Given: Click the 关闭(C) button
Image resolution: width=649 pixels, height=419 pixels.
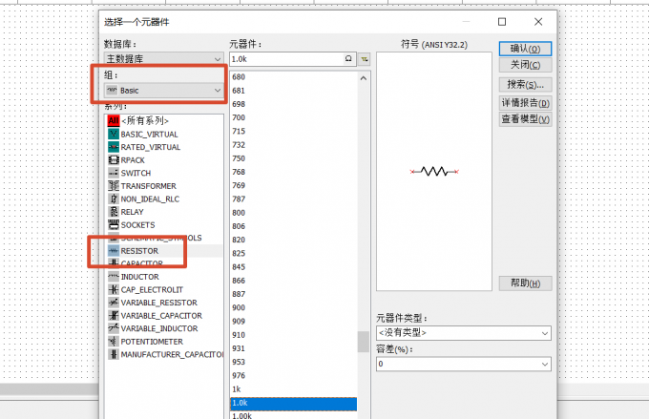Looking at the screenshot, I should (525, 65).
